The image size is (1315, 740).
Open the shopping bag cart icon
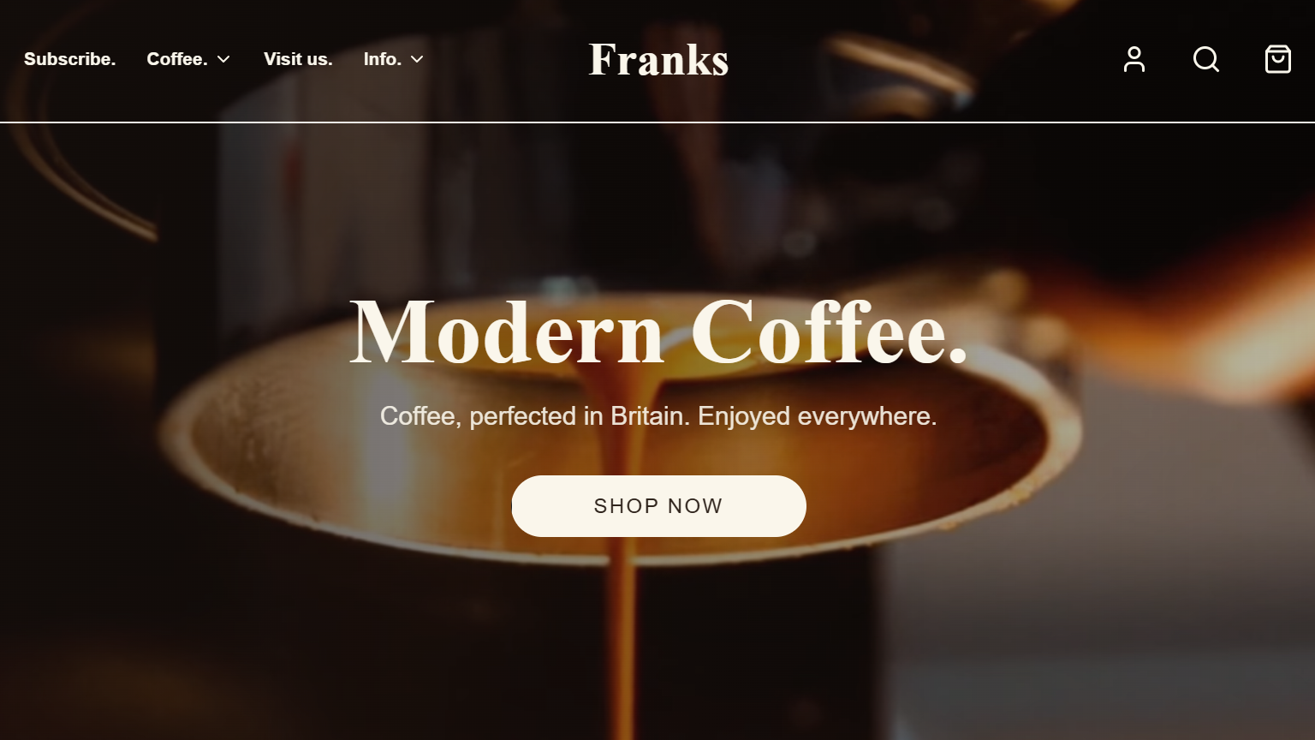tap(1278, 59)
